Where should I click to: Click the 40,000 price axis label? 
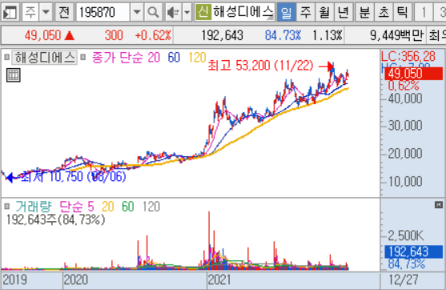405,99
